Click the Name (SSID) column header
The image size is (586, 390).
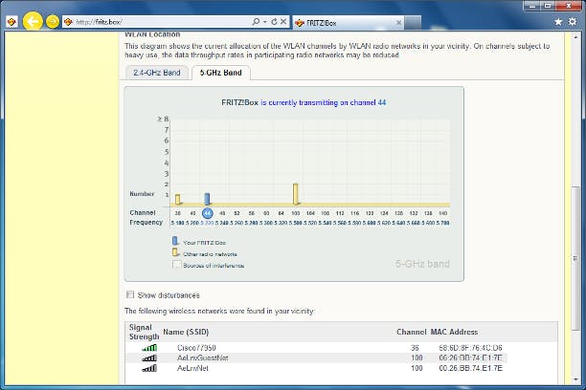[x=186, y=332]
